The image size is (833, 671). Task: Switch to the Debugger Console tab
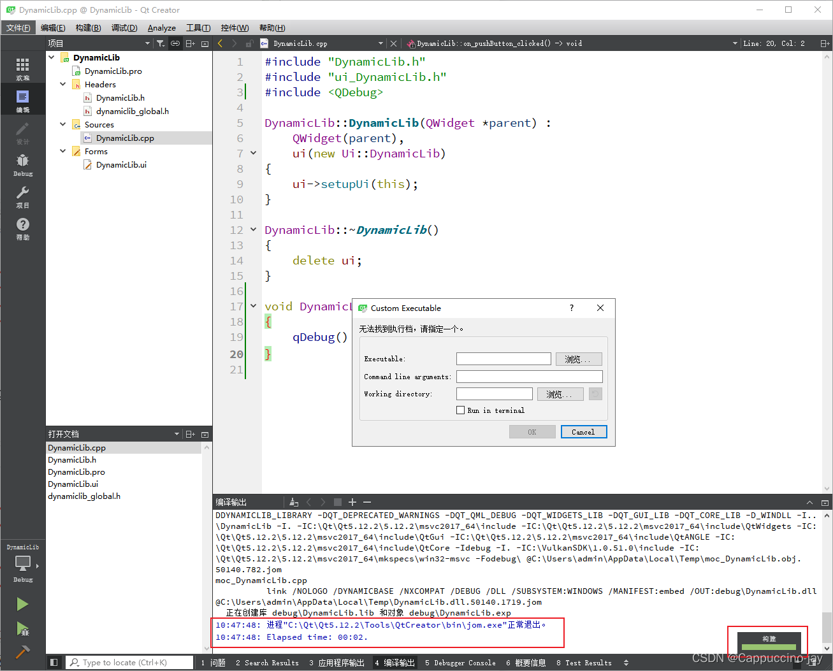(x=460, y=663)
